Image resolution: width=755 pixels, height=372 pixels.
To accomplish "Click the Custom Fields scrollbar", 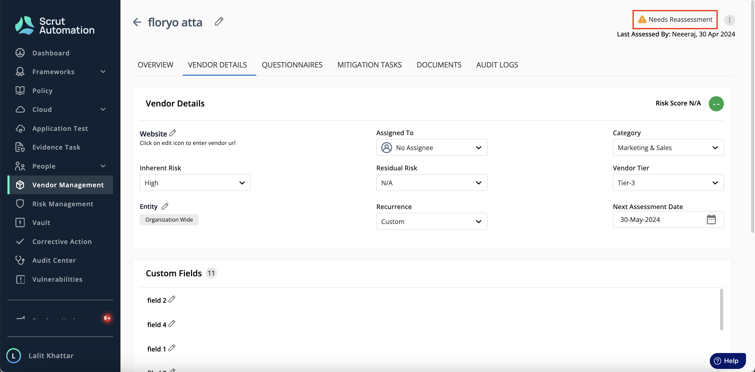I will (721, 309).
